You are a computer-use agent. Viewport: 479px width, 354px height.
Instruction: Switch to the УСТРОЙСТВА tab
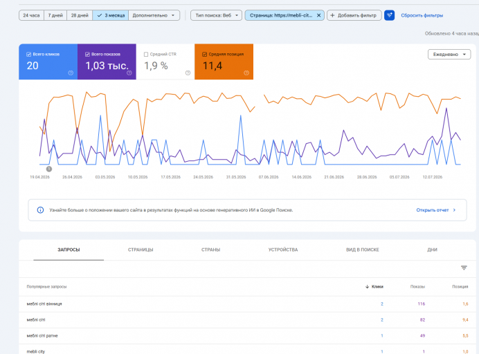click(283, 250)
